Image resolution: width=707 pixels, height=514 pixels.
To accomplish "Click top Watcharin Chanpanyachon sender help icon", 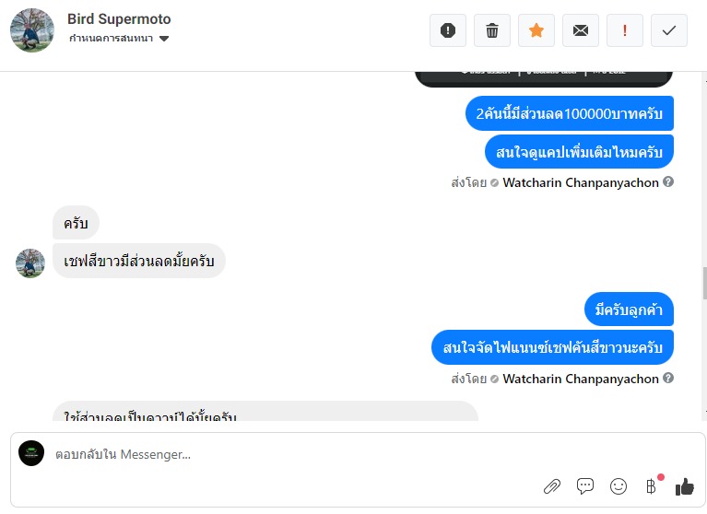I will click(x=668, y=181).
